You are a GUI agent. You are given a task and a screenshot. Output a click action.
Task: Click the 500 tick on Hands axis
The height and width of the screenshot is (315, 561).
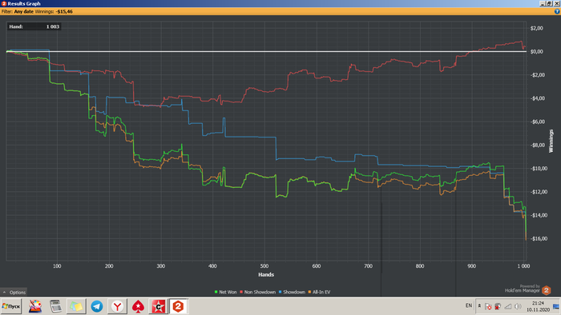264,265
